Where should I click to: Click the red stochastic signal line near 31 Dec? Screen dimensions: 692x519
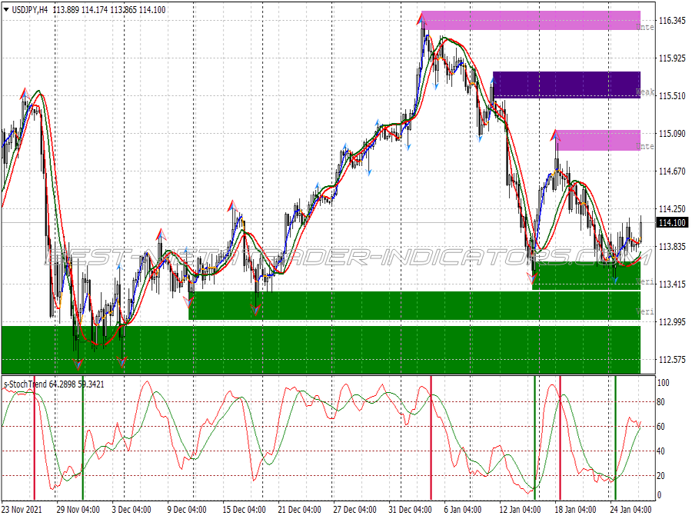[x=431, y=437]
